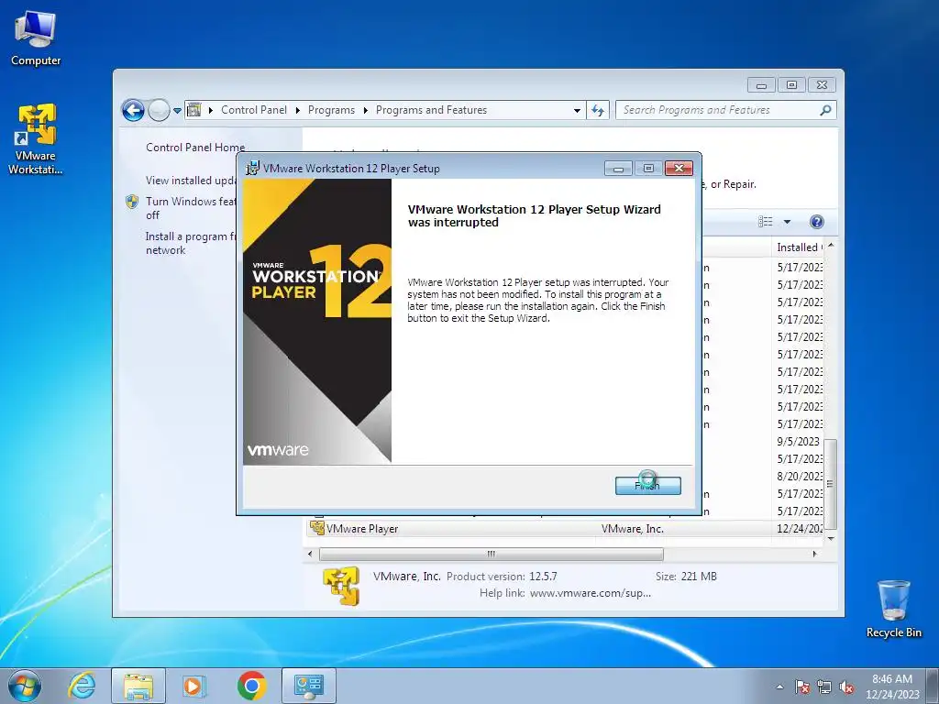Click the change view icon in the toolbar
Viewport: 939px width, 704px height.
click(x=766, y=222)
